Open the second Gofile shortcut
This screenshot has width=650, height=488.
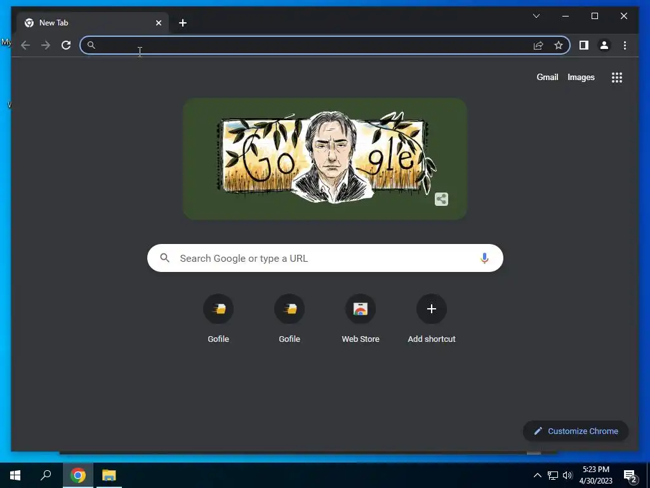click(x=289, y=319)
